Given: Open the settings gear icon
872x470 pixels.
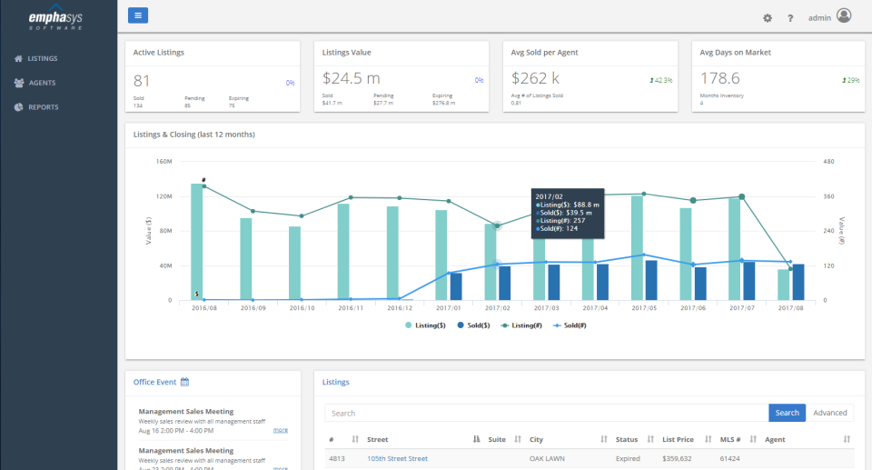Looking at the screenshot, I should (x=768, y=18).
